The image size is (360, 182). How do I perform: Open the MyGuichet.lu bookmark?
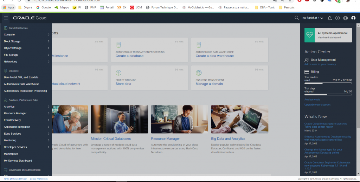(x=198, y=7)
